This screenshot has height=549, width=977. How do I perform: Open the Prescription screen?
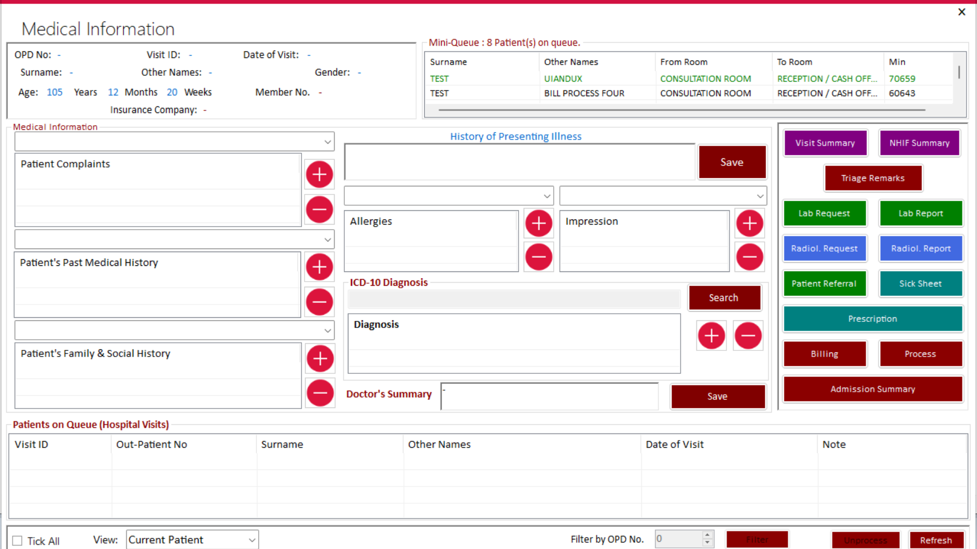[x=873, y=319]
